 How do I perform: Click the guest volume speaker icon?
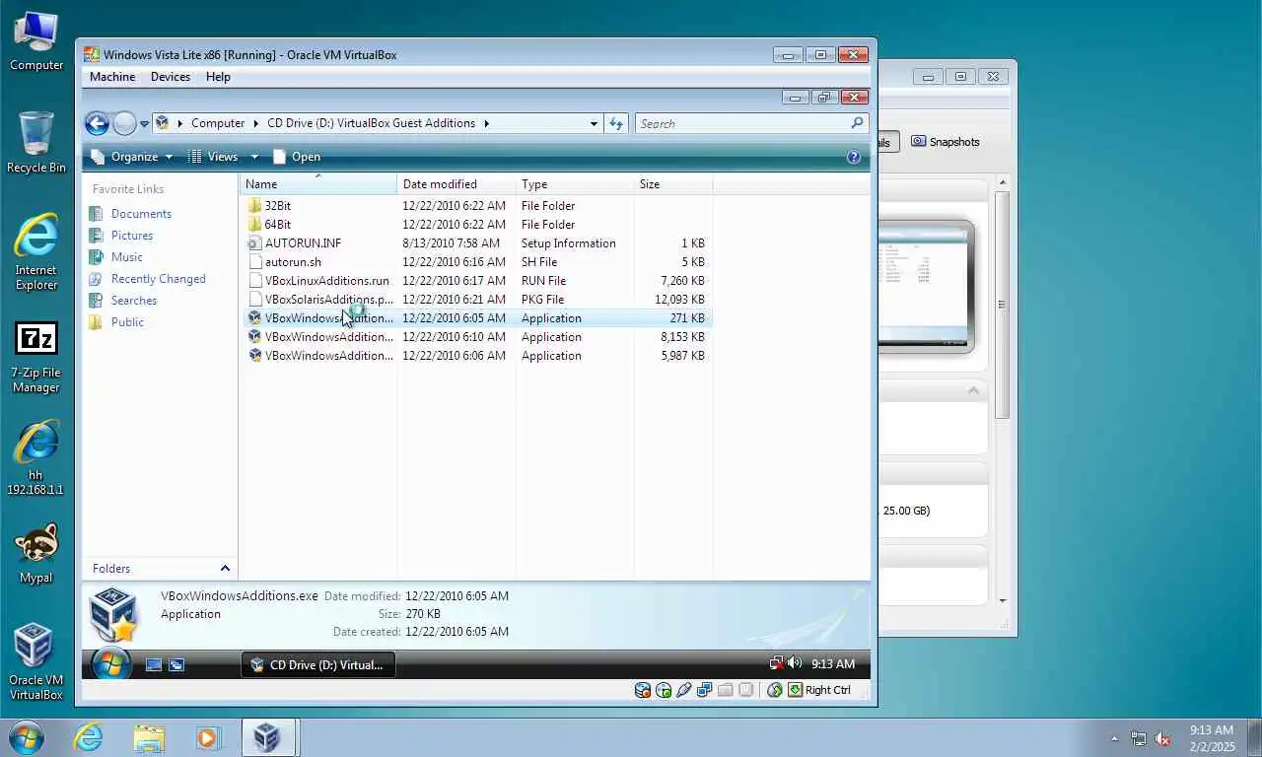[x=795, y=663]
